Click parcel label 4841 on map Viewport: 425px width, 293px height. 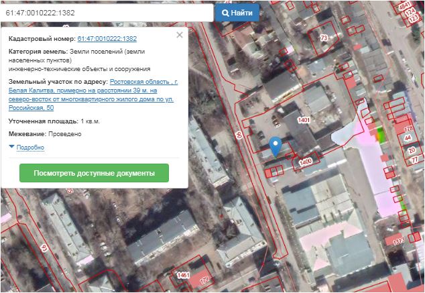[404, 7]
